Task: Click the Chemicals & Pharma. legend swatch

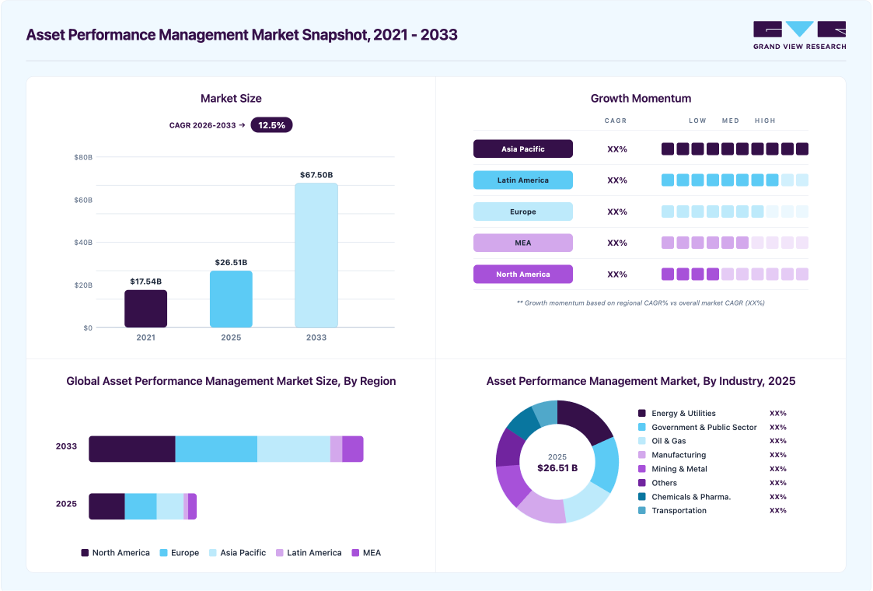Action: (641, 497)
